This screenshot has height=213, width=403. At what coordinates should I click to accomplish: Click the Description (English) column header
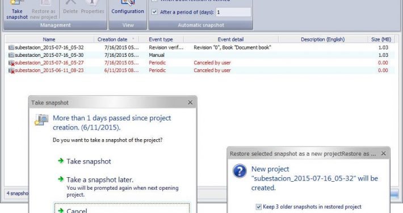tap(322, 39)
